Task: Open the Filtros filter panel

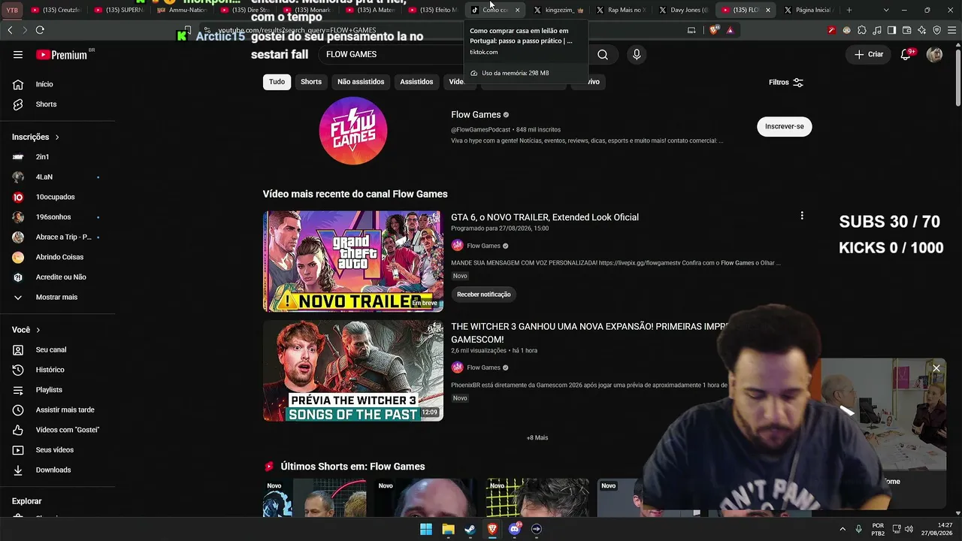Action: pyautogui.click(x=786, y=83)
